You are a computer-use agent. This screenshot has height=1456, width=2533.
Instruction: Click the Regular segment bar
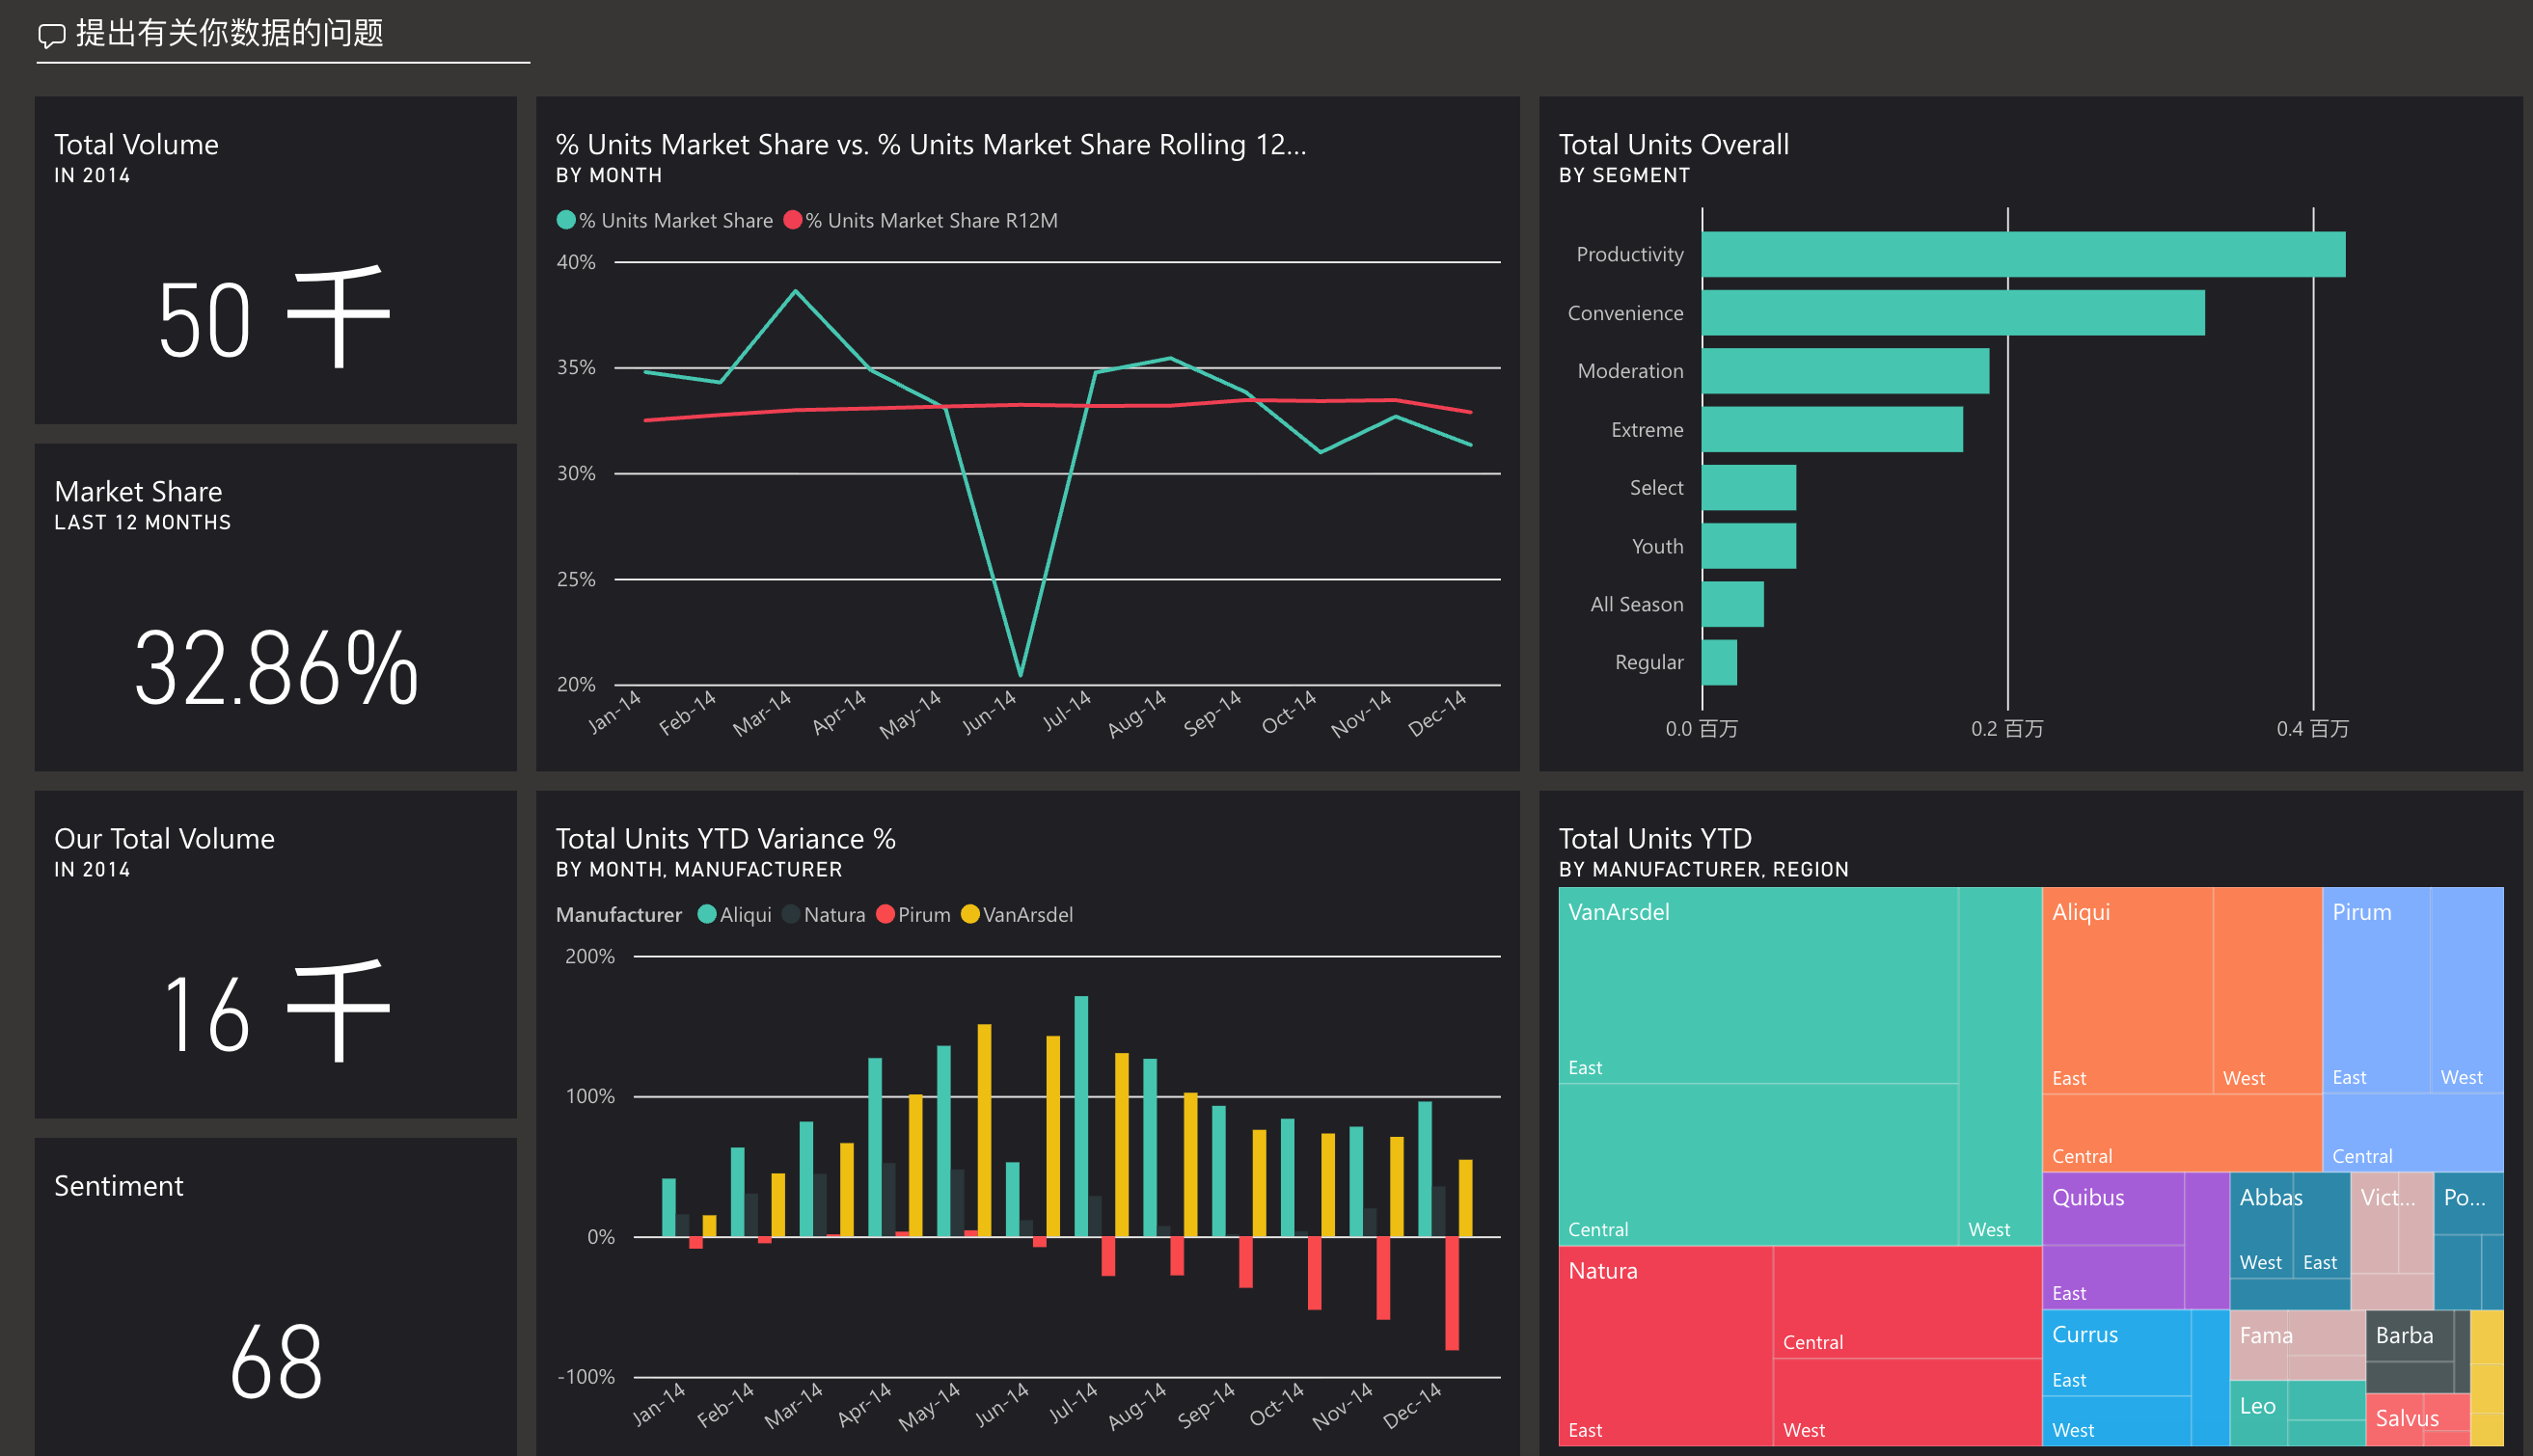pyautogui.click(x=1719, y=662)
